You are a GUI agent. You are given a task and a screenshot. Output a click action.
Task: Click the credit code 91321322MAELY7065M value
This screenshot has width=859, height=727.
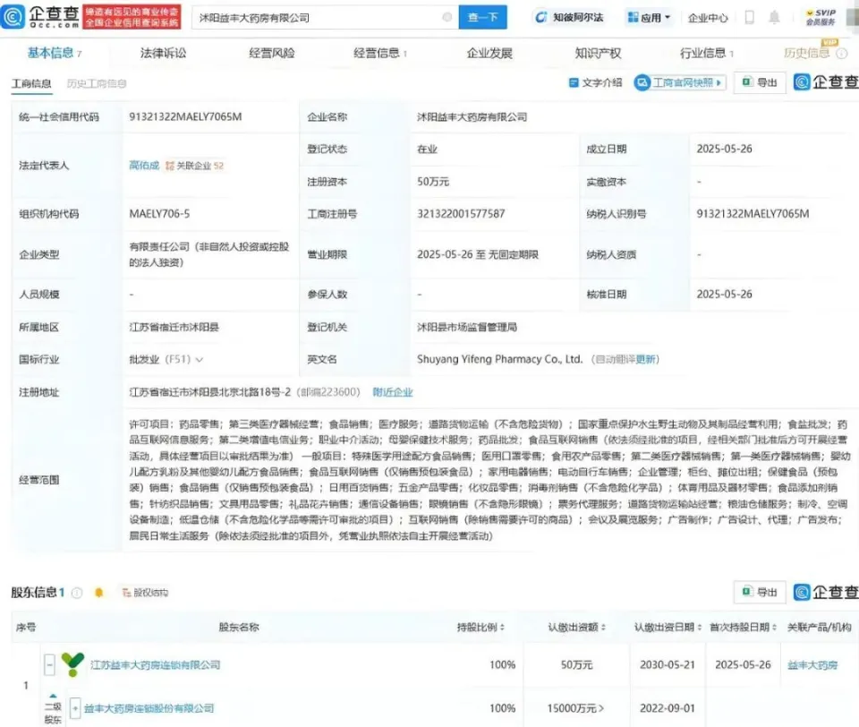185,116
